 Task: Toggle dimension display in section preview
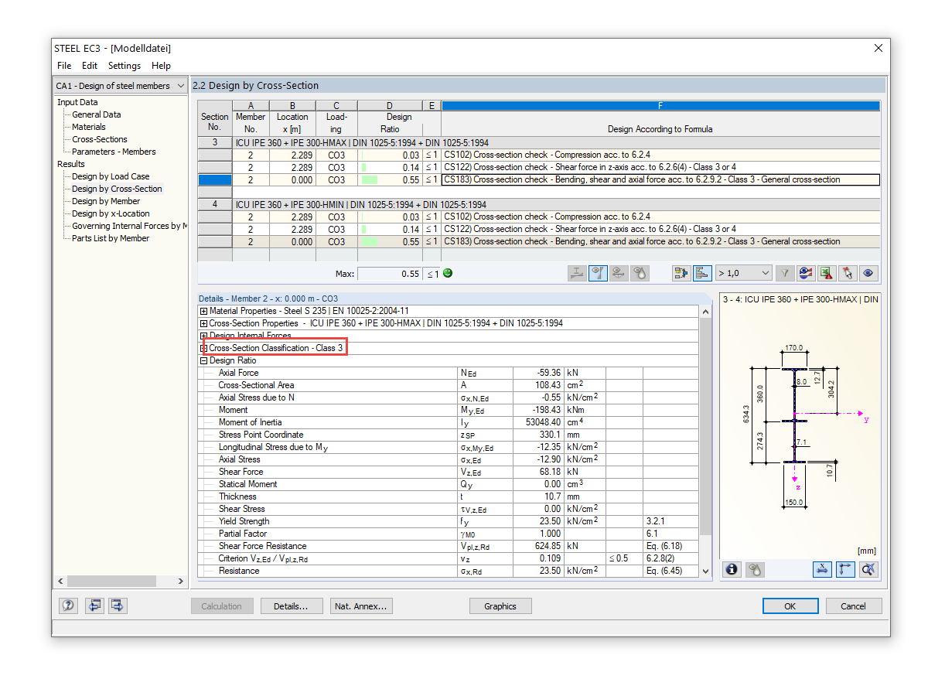tap(822, 569)
